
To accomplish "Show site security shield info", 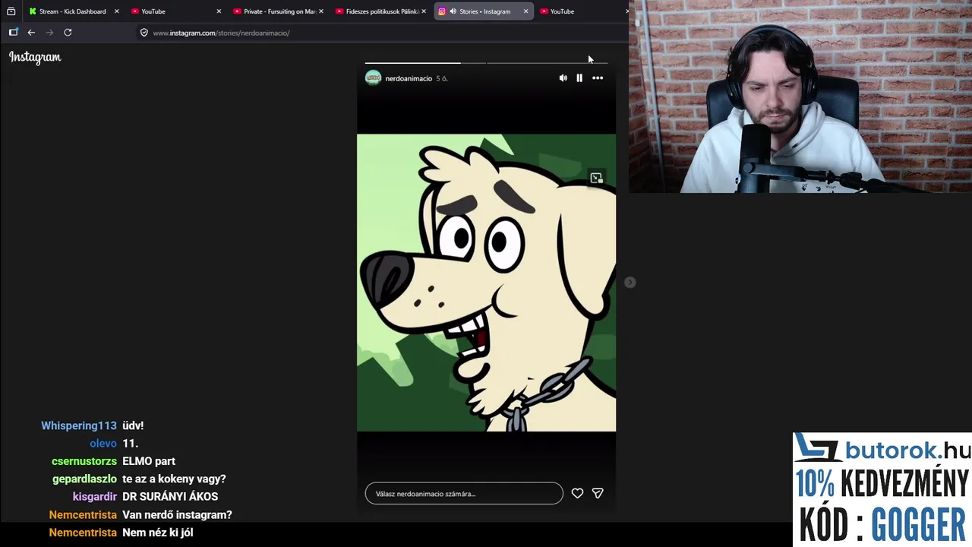I will [x=144, y=33].
